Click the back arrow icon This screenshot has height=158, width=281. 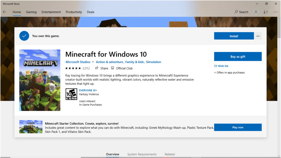tap(4, 12)
